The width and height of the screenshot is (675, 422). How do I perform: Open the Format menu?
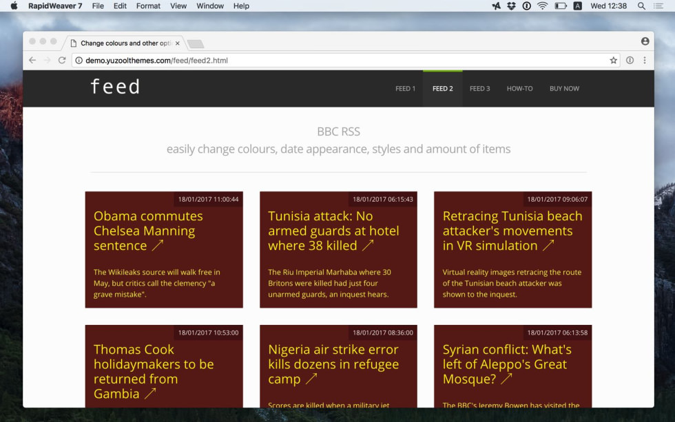[148, 6]
